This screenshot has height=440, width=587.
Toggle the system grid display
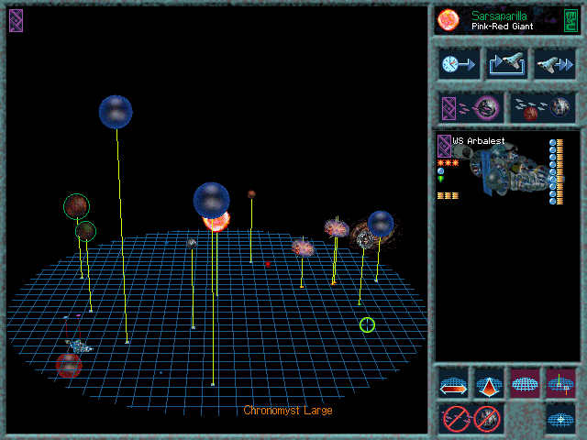pos(525,383)
